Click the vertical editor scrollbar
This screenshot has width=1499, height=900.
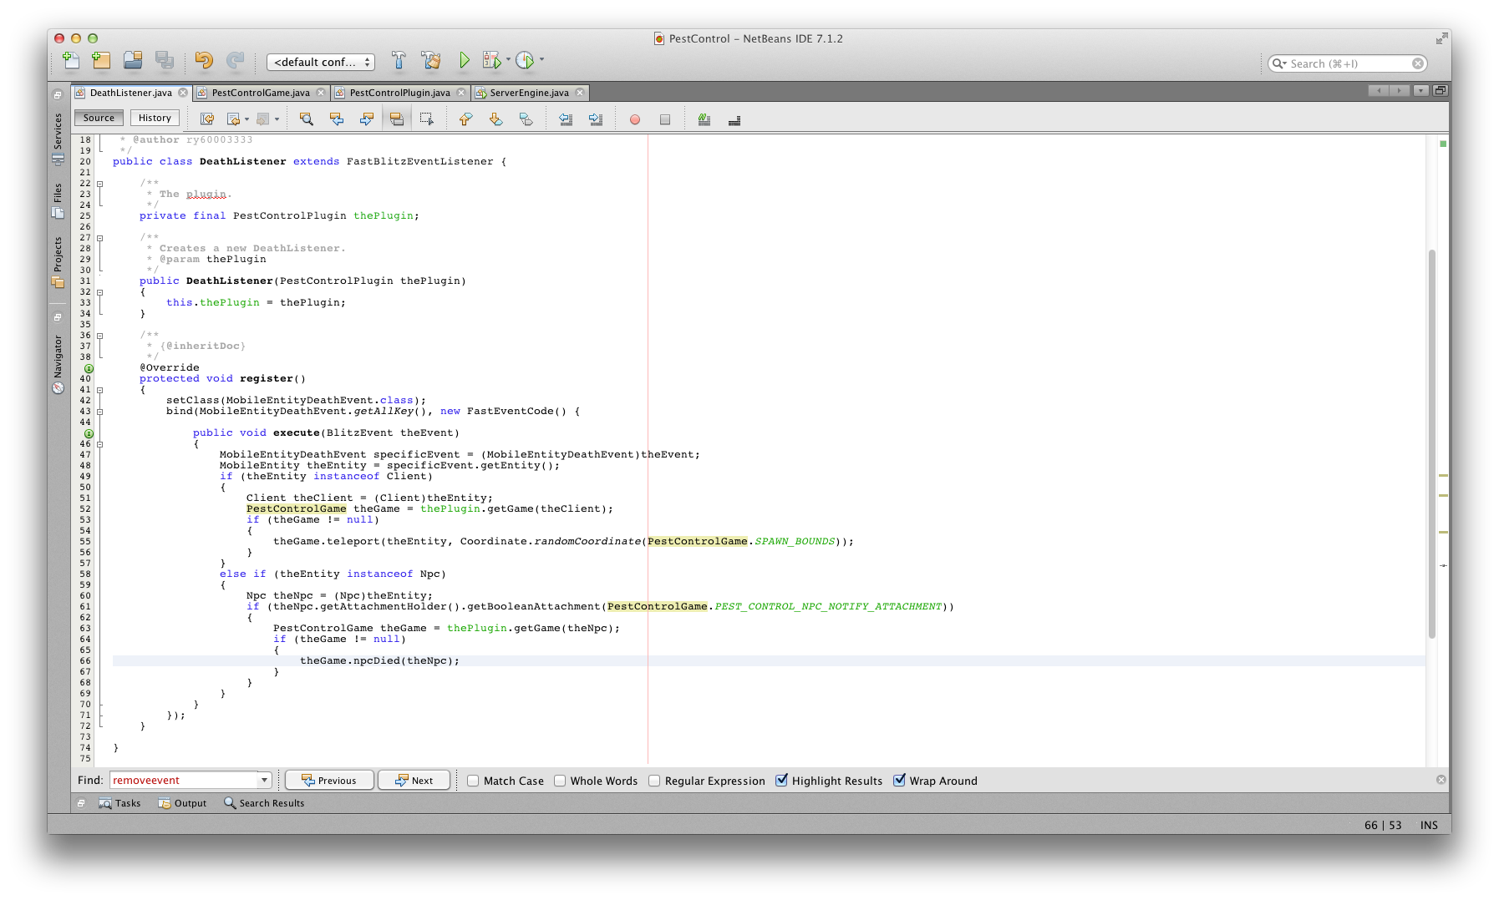coord(1432,442)
